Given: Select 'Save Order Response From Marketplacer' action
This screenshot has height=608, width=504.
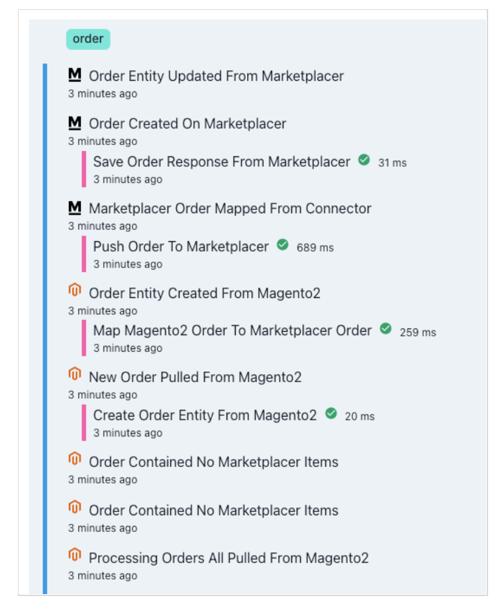Looking at the screenshot, I should point(221,162).
